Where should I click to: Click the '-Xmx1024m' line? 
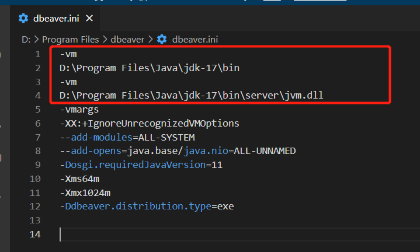coord(85,192)
